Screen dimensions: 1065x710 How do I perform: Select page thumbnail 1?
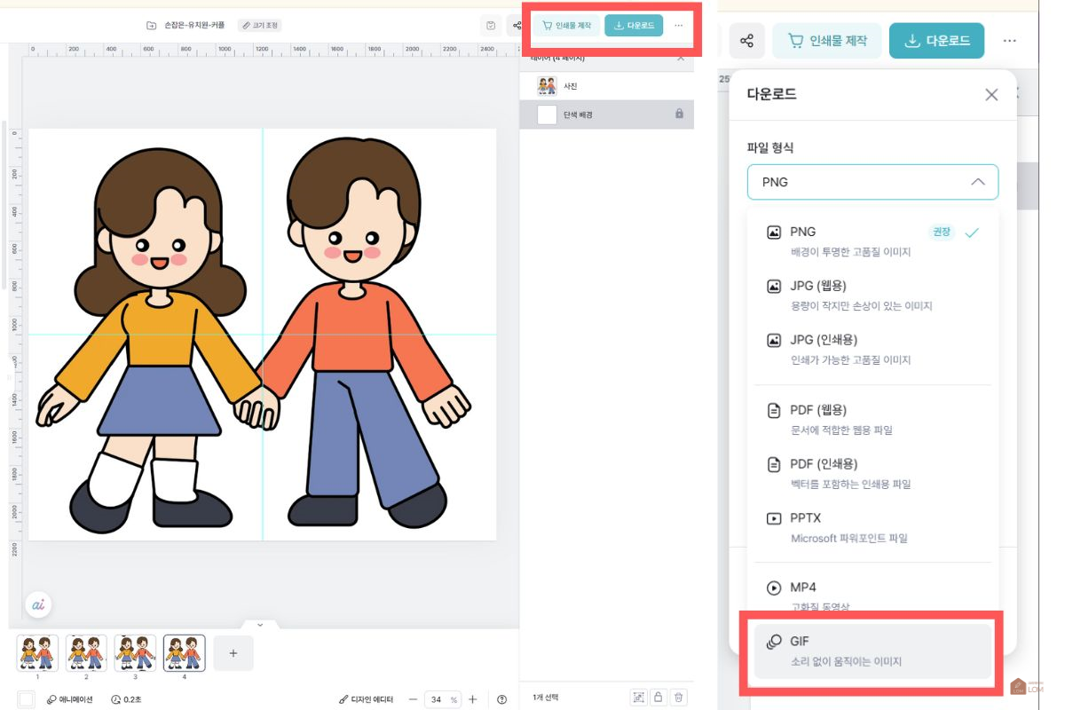(x=37, y=652)
